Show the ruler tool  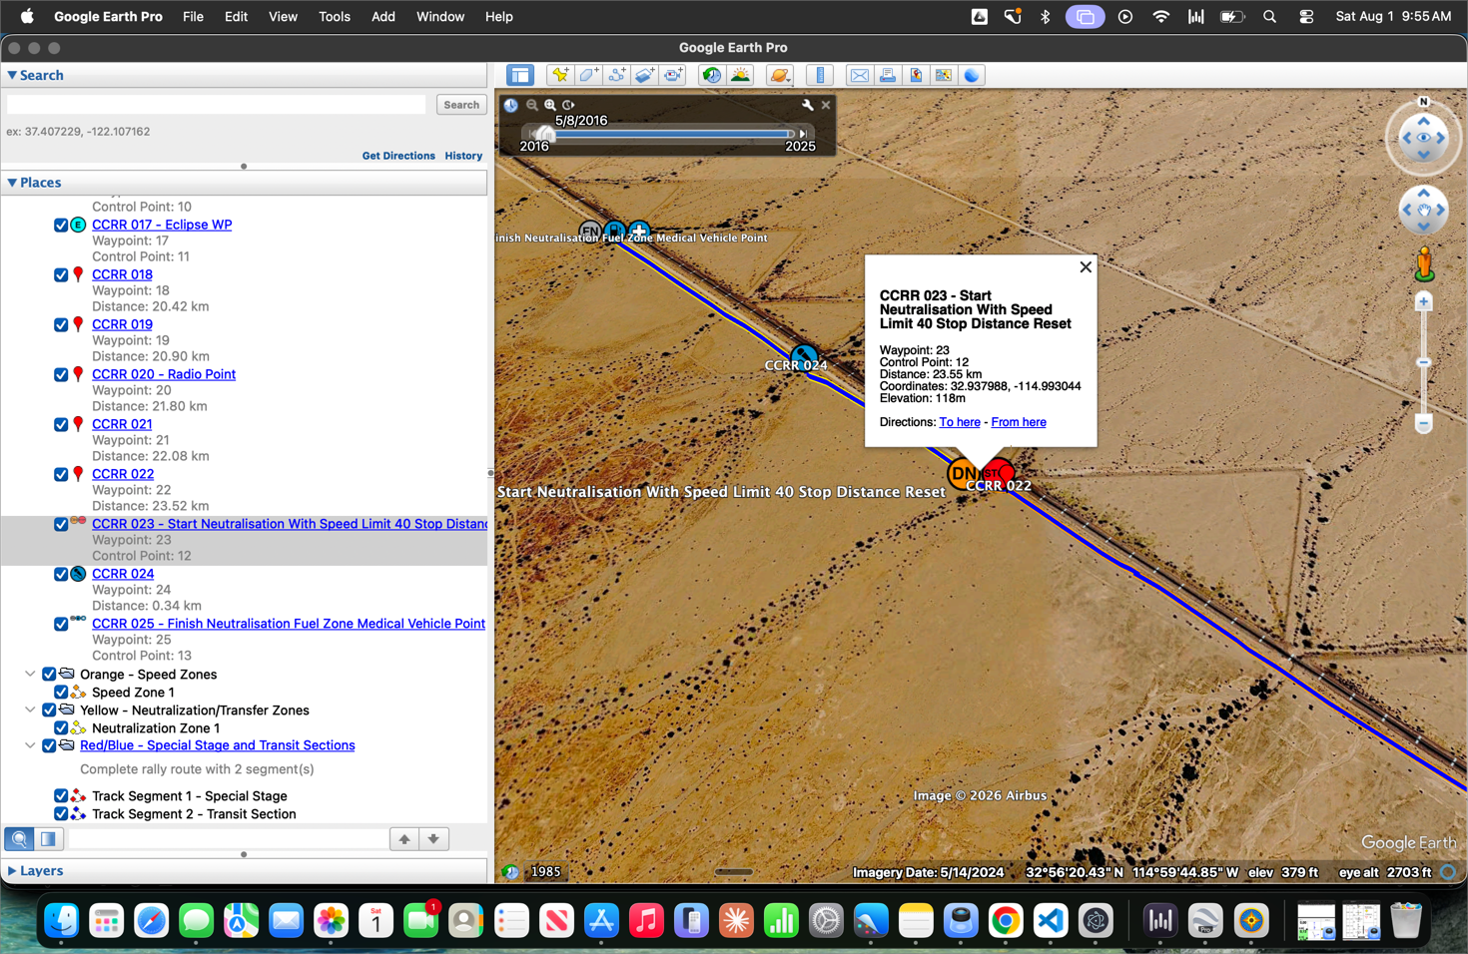[820, 75]
